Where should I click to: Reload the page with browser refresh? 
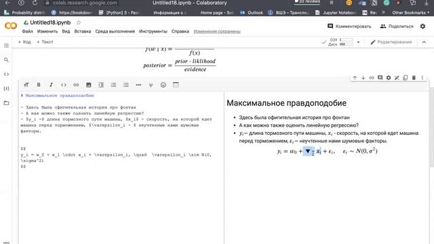pos(35,3)
